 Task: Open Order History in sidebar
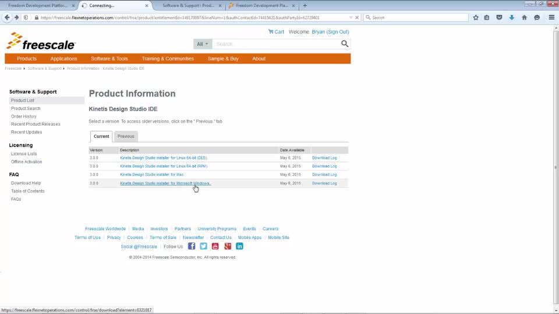tap(23, 116)
